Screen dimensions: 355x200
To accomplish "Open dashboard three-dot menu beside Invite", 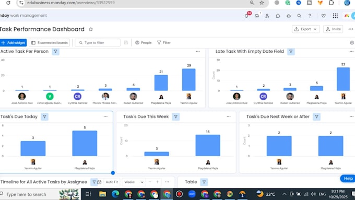I will tap(351, 29).
